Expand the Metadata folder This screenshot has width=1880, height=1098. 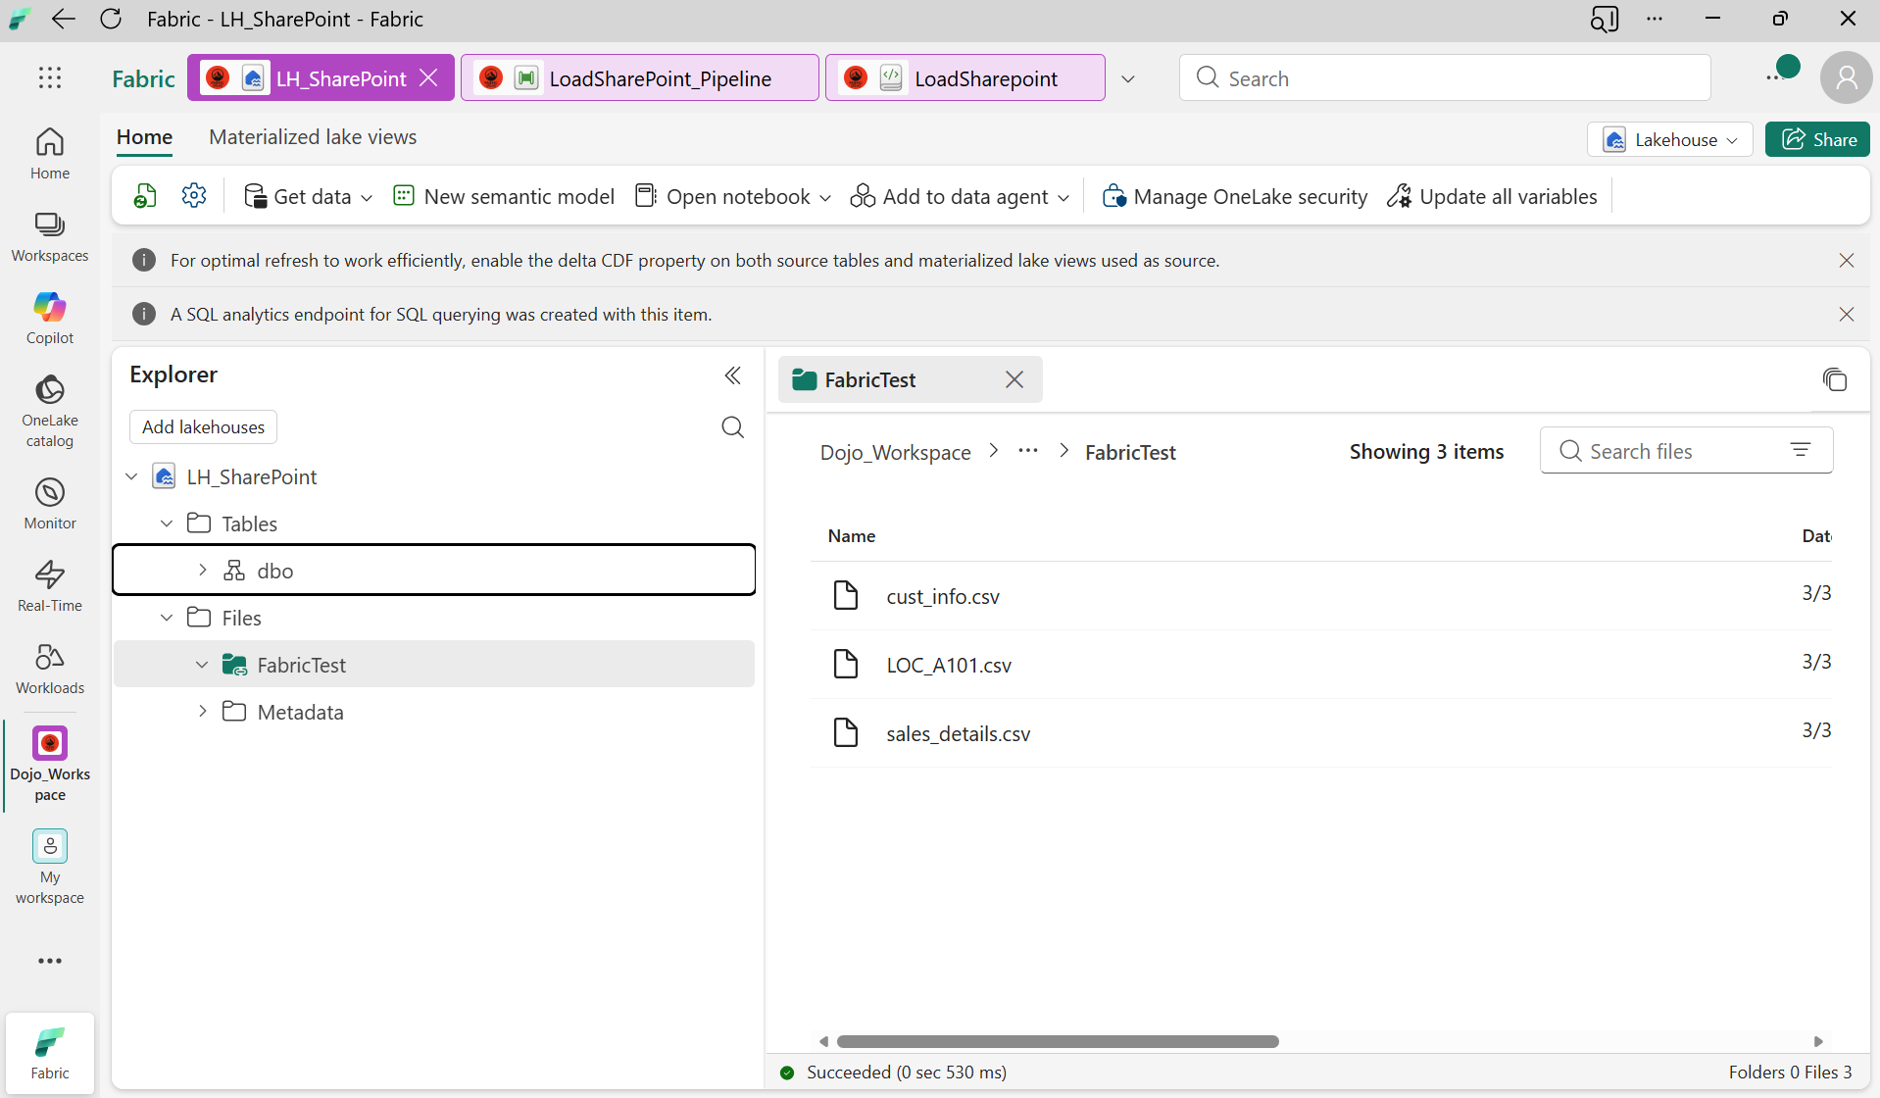pos(203,711)
